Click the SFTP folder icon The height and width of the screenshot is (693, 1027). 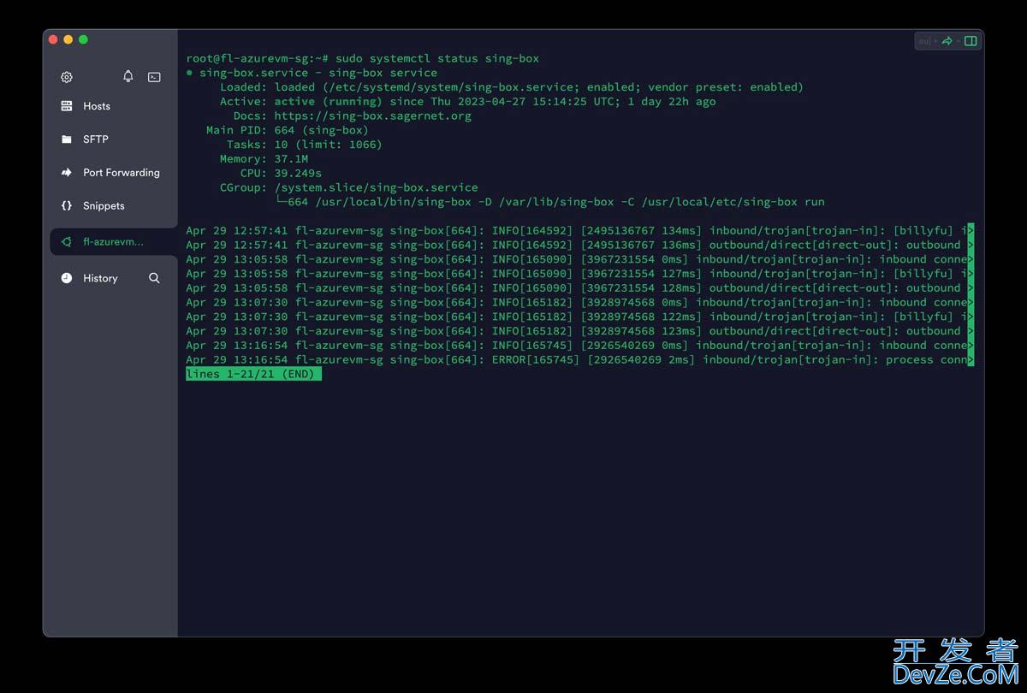67,139
